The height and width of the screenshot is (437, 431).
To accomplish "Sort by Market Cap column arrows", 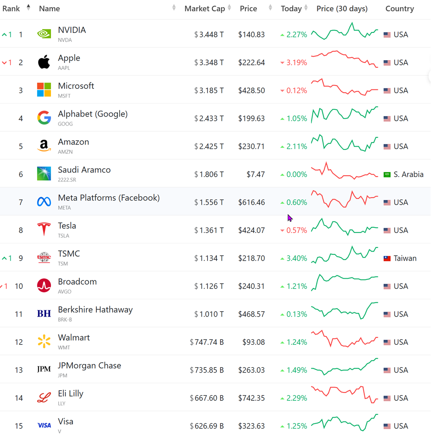I will (229, 8).
